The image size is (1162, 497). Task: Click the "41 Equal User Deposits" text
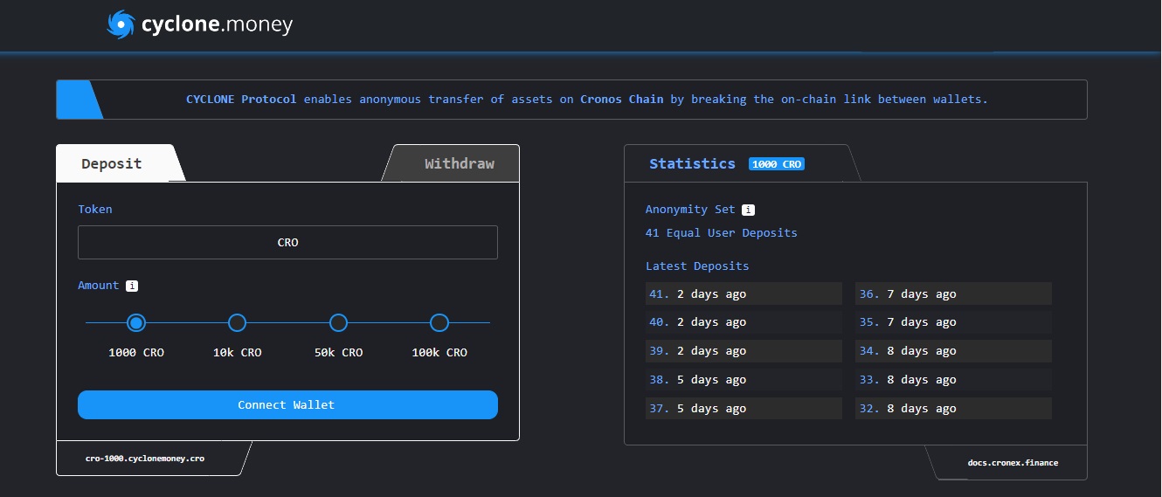(x=722, y=233)
